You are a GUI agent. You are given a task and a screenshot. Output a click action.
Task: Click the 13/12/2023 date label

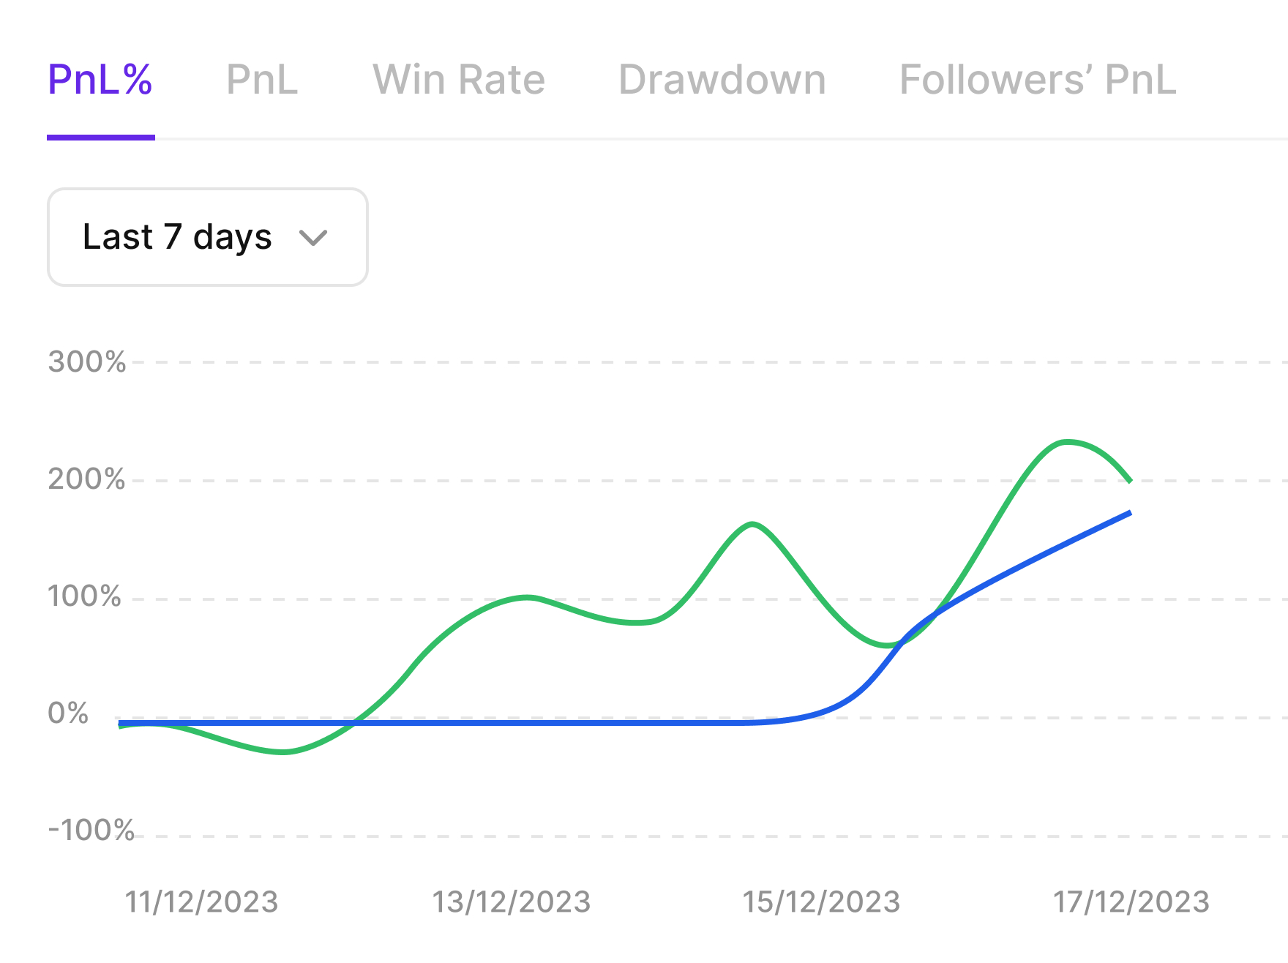point(511,902)
